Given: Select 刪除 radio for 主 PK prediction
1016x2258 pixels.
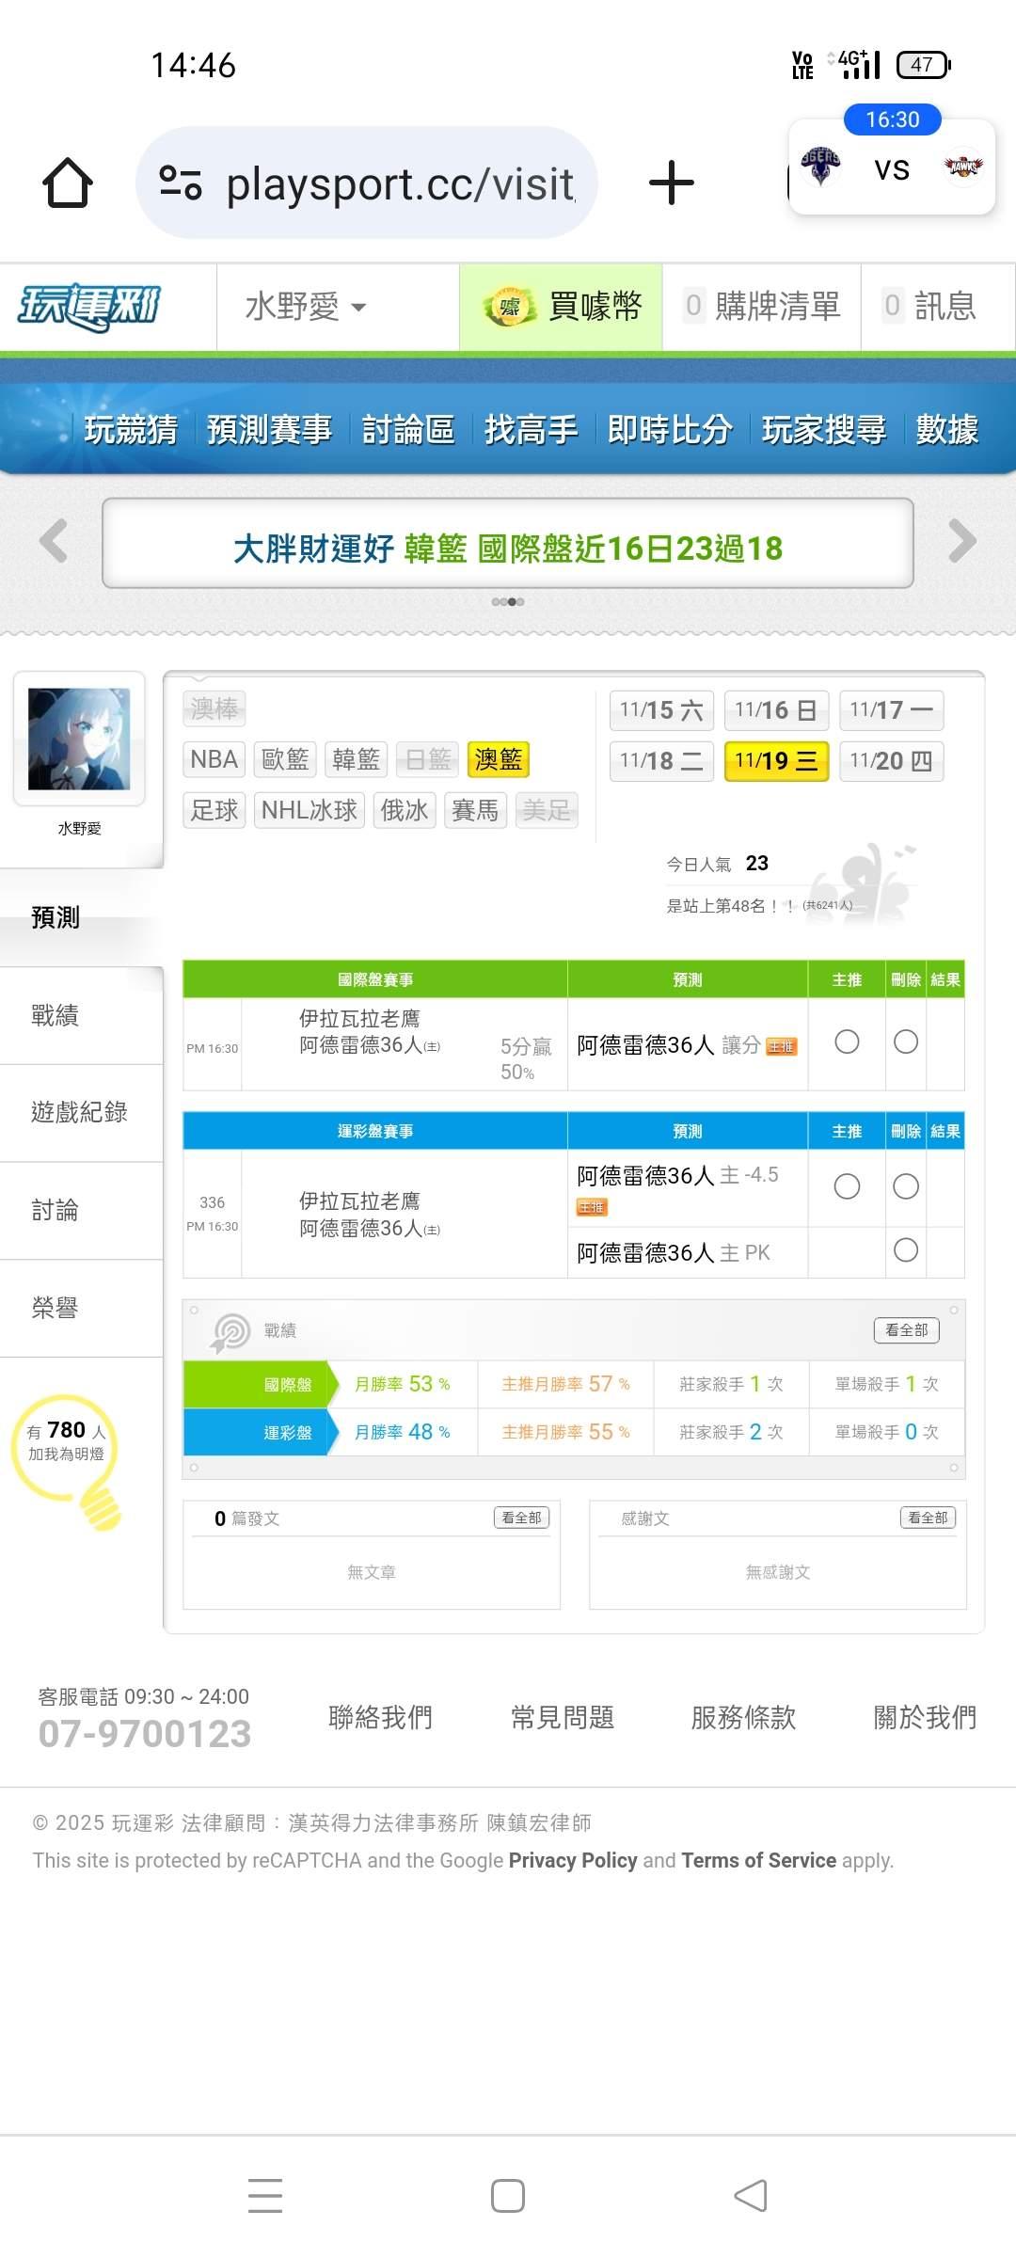Looking at the screenshot, I should click(906, 1249).
